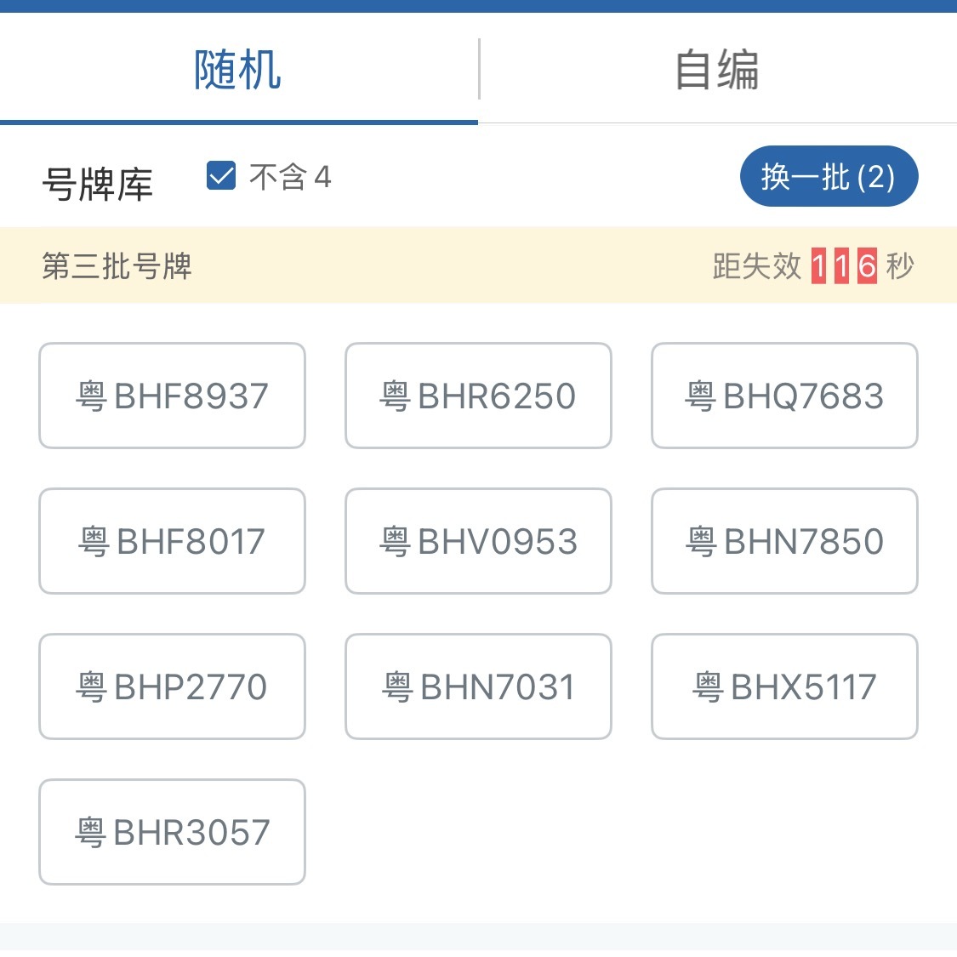Select plate 粤BHR3057

(172, 832)
